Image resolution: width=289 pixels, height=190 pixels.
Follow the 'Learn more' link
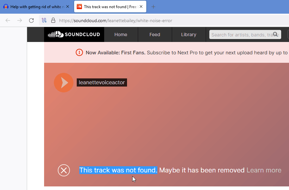click(x=264, y=170)
